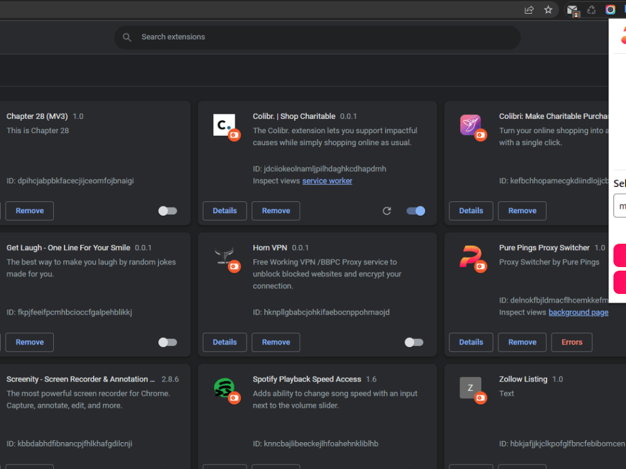Remove the Horn VPN extension
This screenshot has width=626, height=469.
tap(276, 342)
